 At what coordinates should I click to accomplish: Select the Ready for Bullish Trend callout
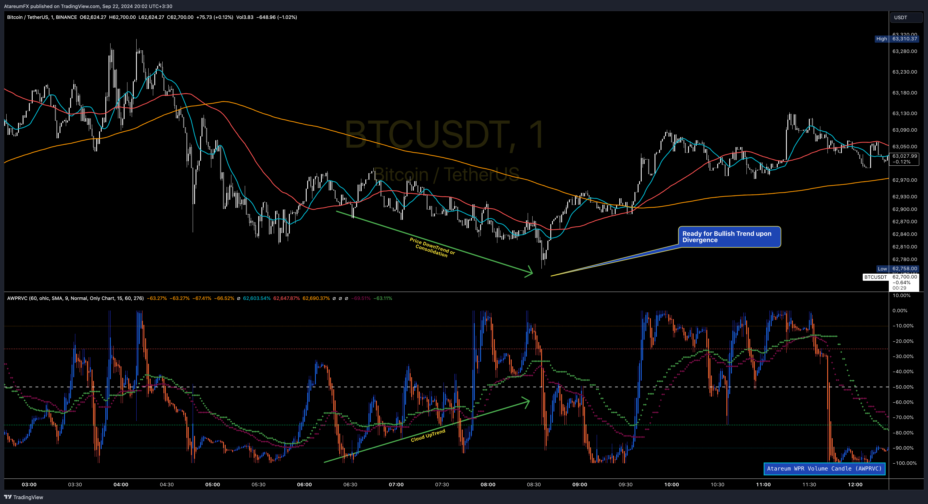pyautogui.click(x=730, y=237)
